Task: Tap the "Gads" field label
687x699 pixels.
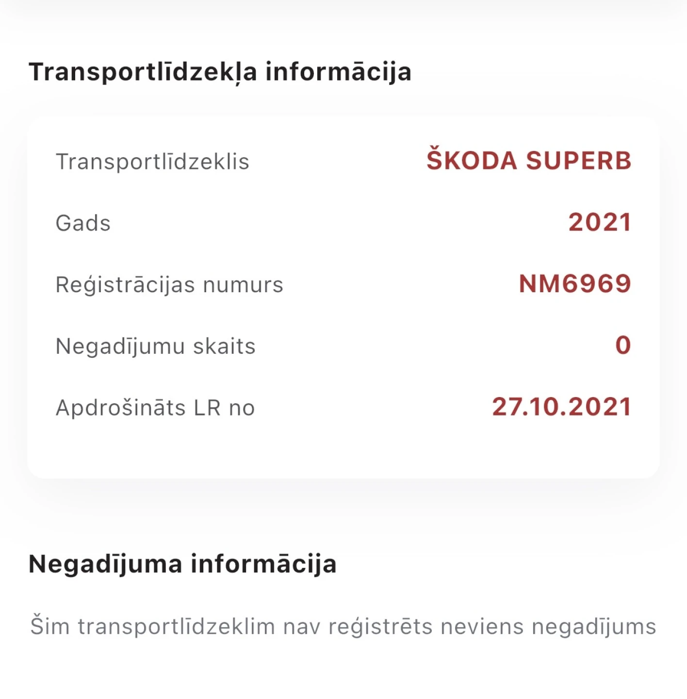Action: coord(83,223)
